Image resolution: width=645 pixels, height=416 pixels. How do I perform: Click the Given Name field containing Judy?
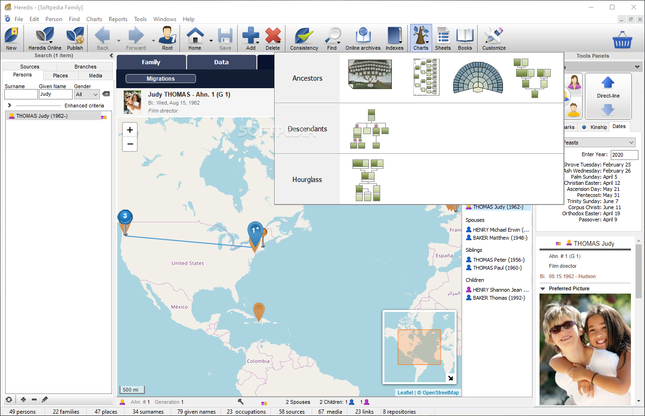pos(56,94)
